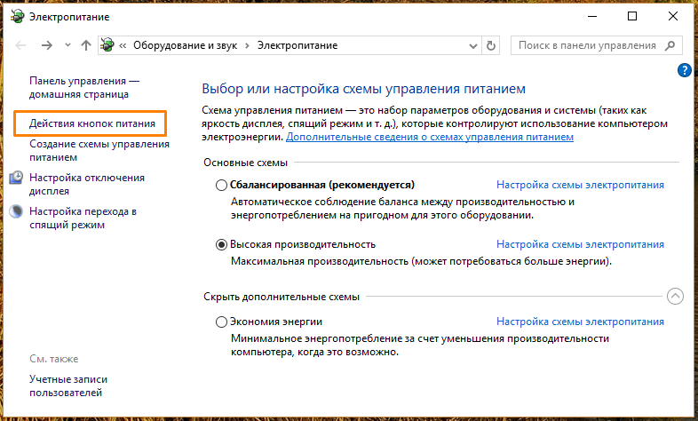The image size is (698, 421).
Task: Go back with the left arrow
Action: (20, 45)
